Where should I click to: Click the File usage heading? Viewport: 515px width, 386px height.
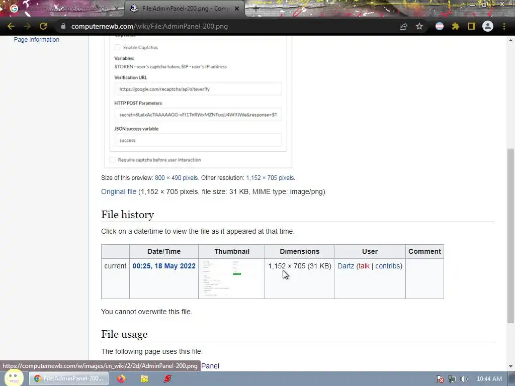tap(124, 334)
